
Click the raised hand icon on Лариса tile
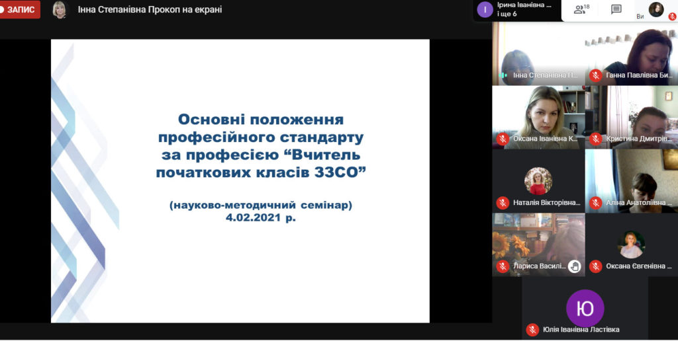coord(574,266)
